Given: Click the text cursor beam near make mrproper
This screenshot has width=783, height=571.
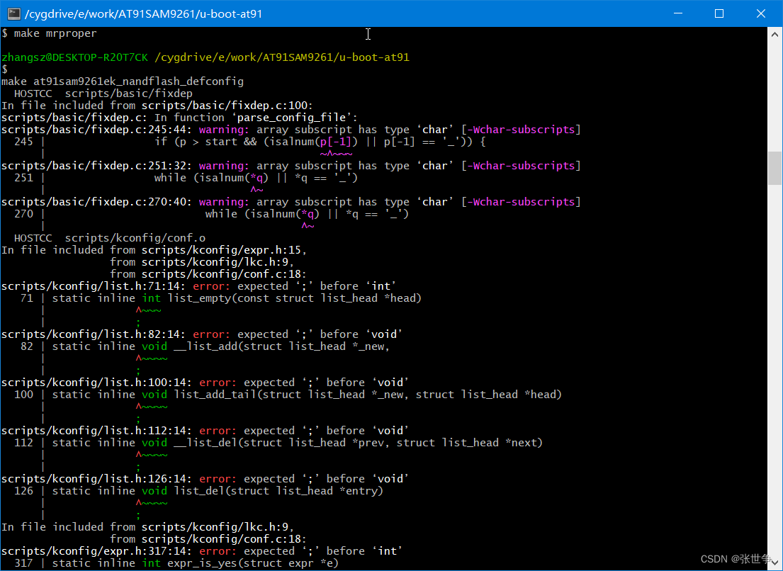Looking at the screenshot, I should click(368, 34).
